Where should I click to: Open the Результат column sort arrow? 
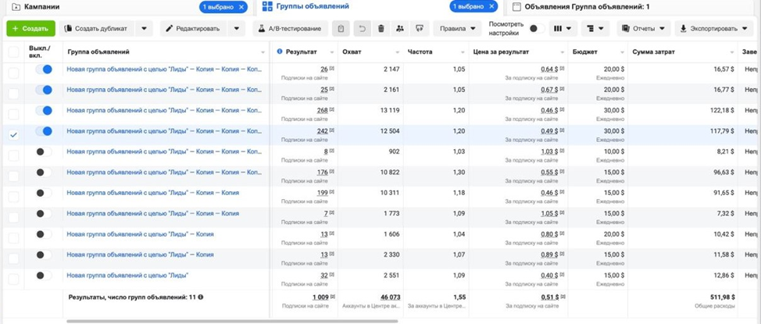point(333,52)
